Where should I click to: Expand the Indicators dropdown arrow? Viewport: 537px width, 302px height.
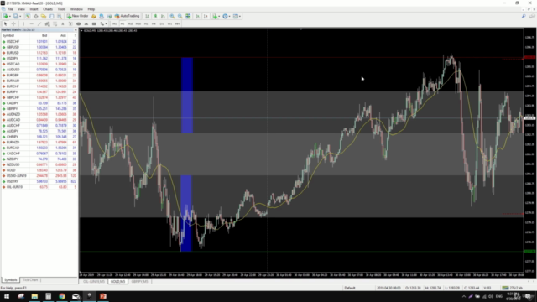[219, 16]
